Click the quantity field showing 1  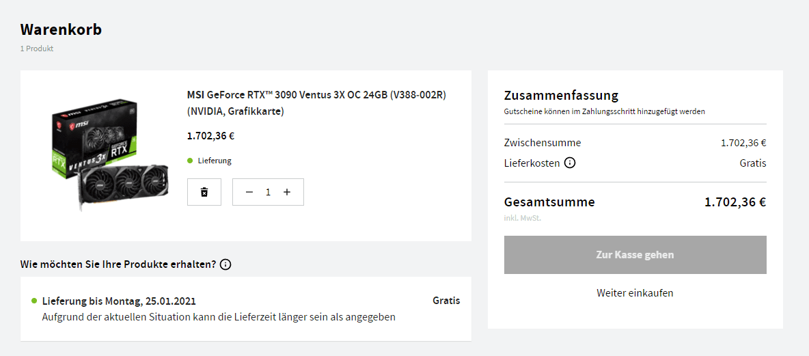coord(268,192)
